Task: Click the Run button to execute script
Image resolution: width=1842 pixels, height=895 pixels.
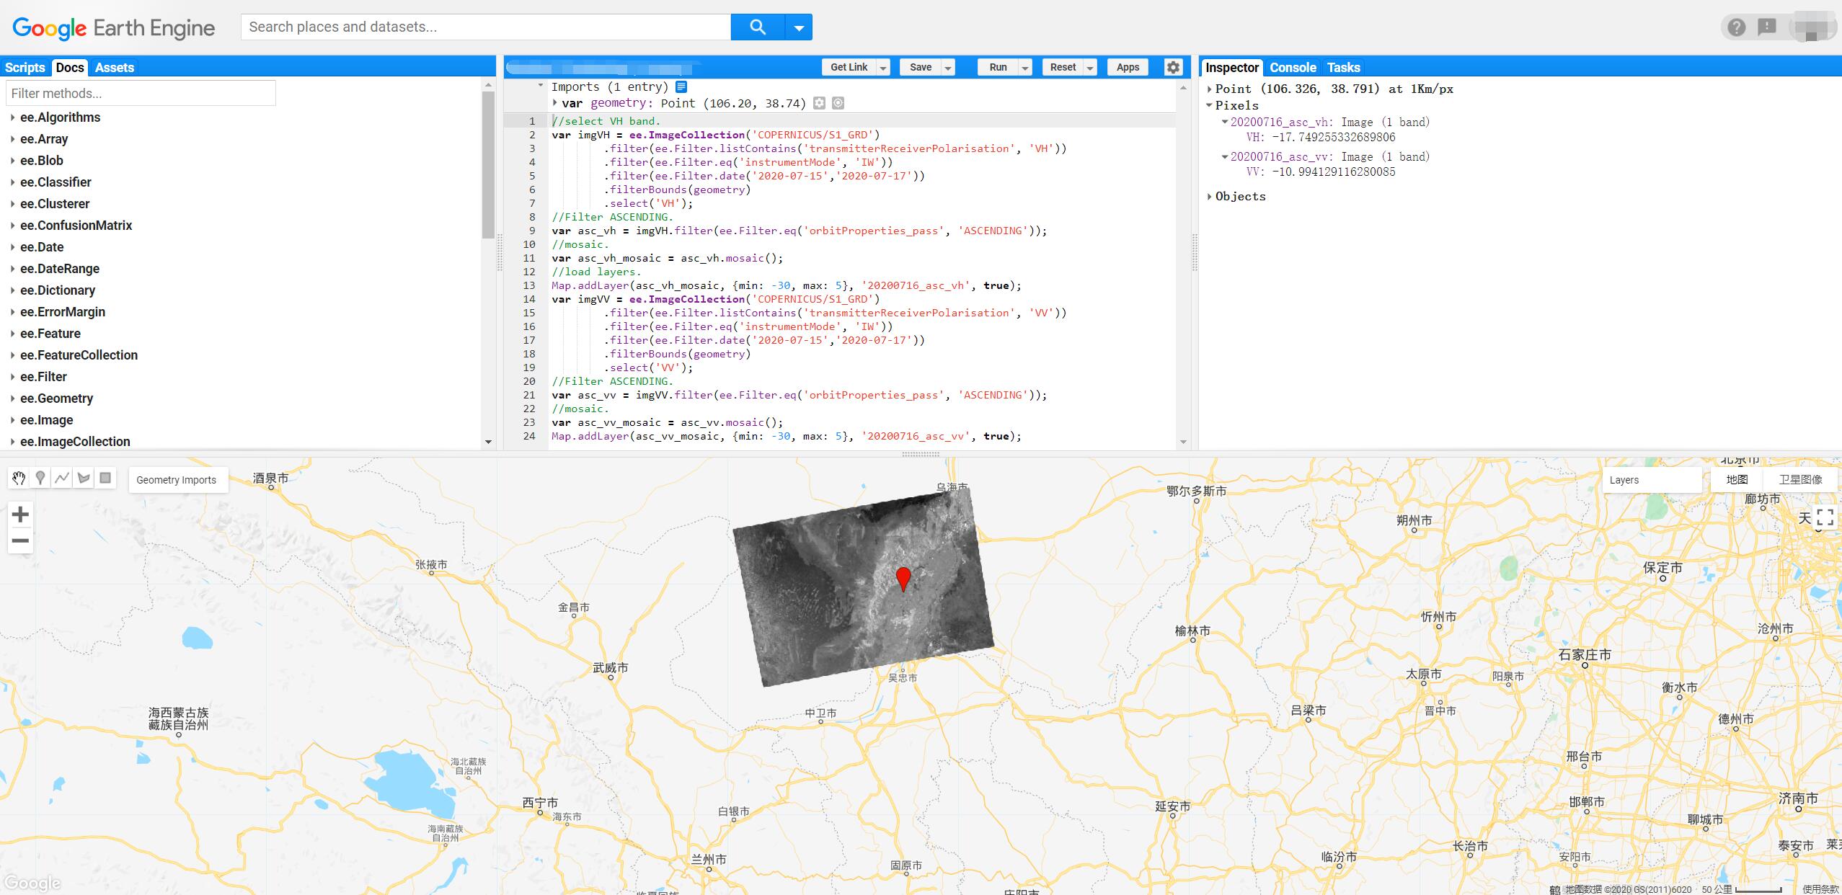Action: (x=996, y=67)
